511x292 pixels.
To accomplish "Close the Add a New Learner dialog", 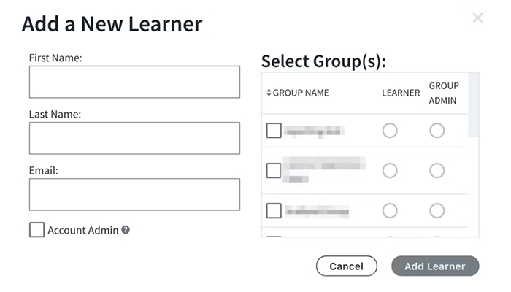I will [477, 18].
